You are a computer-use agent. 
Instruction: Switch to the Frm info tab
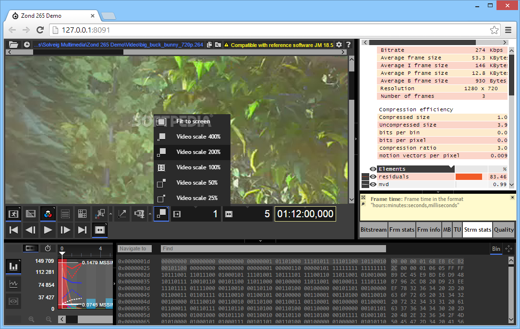tap(428, 230)
